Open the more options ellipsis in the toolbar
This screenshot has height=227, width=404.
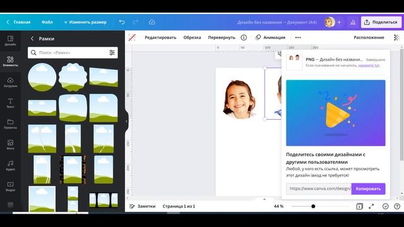click(298, 38)
